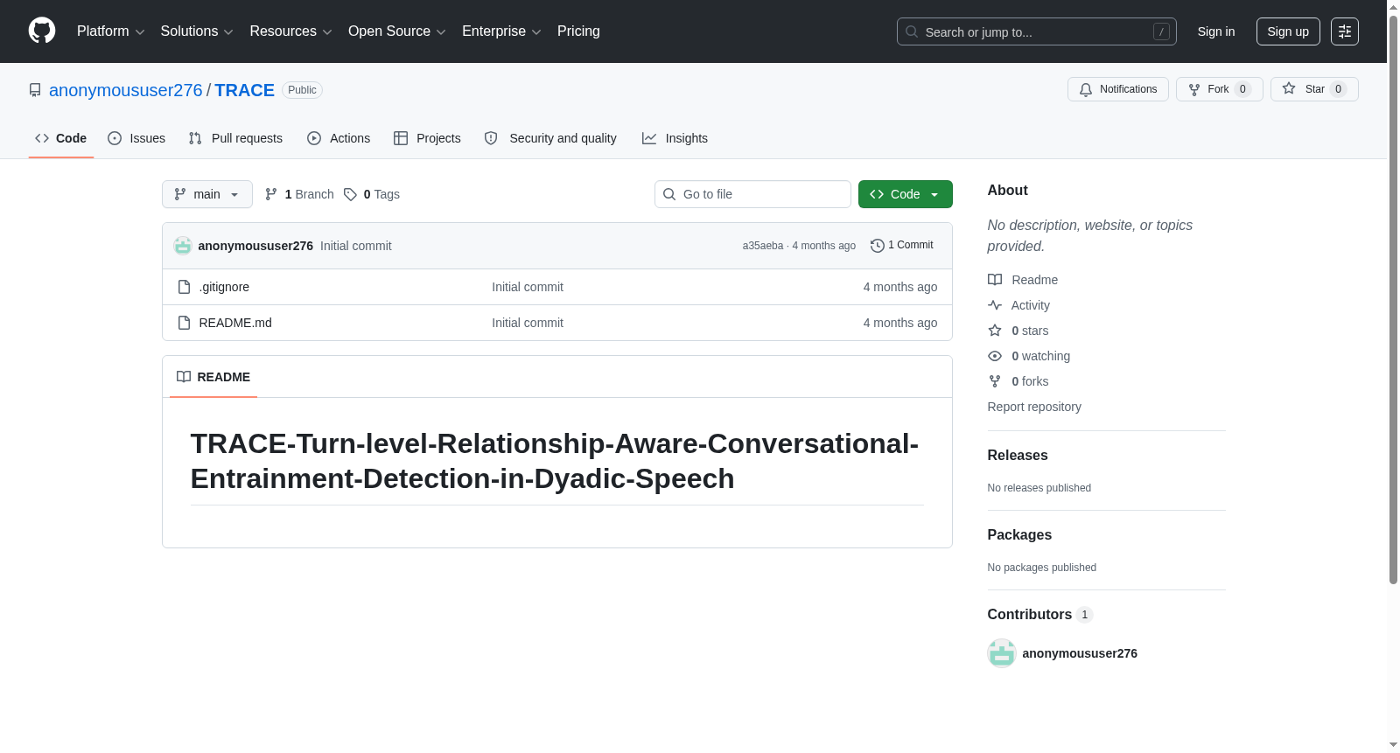Expand the Open Source menu
The height and width of the screenshot is (753, 1400).
[x=397, y=31]
